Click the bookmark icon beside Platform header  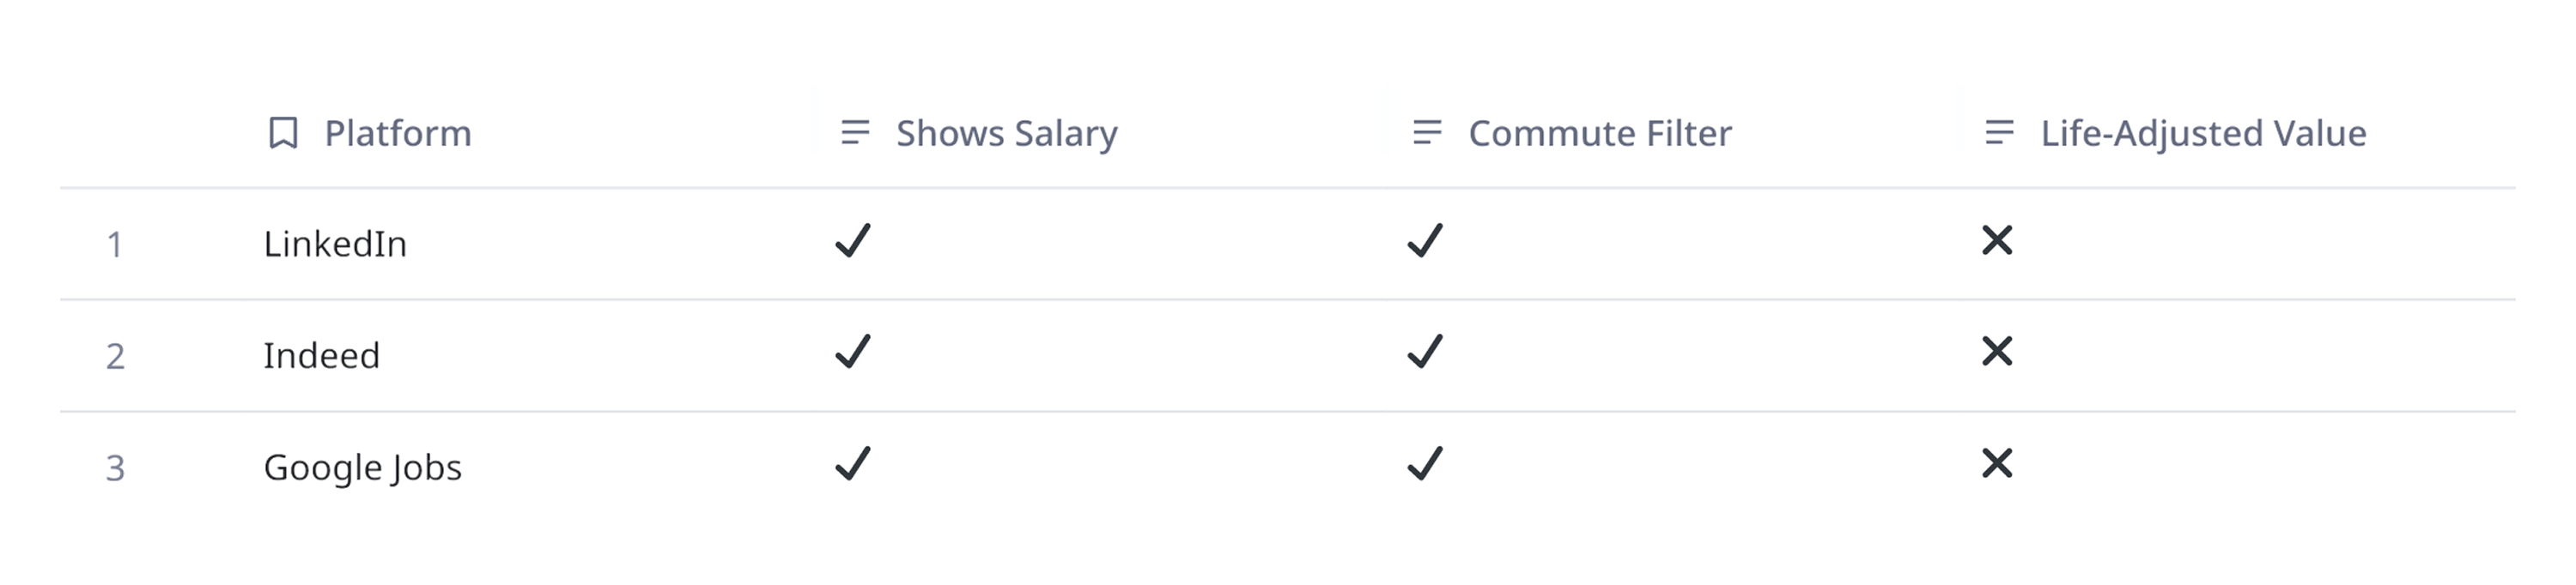tap(283, 130)
